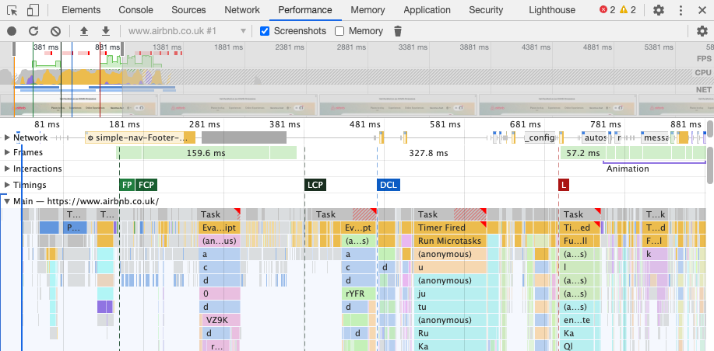Open the DevTools three-dot menu
This screenshot has width=714, height=351.
tap(681, 10)
